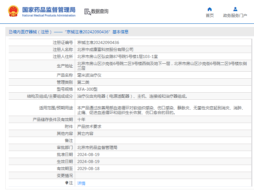Click 国家药品监督管理局 title text
Viewport: 254px width, 191px height.
[x=49, y=10]
